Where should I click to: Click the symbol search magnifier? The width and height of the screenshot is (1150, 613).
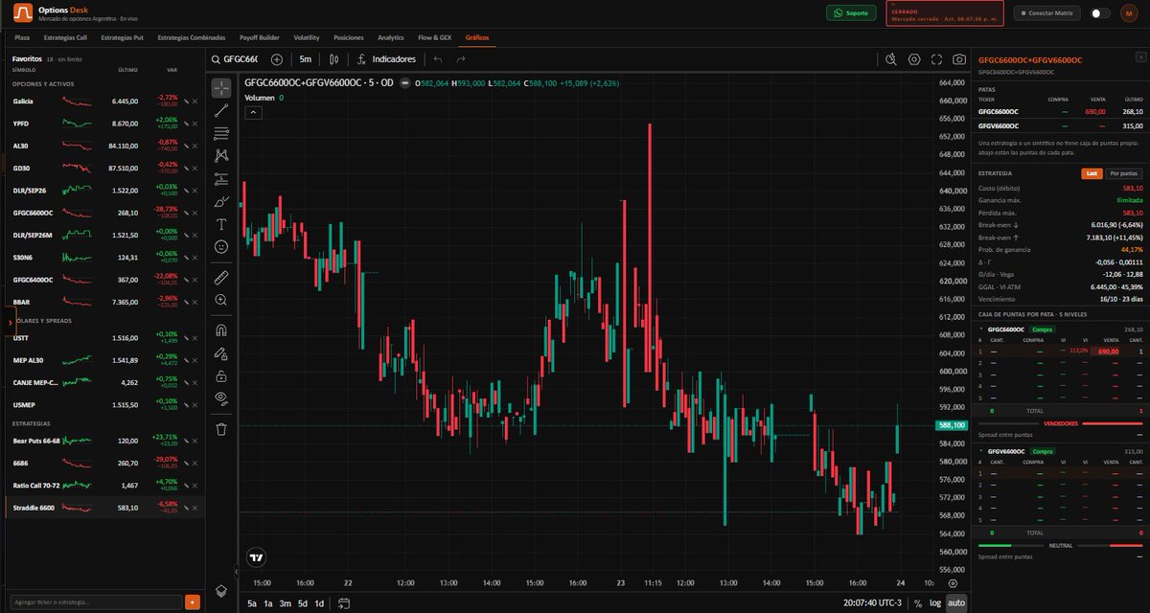point(217,59)
